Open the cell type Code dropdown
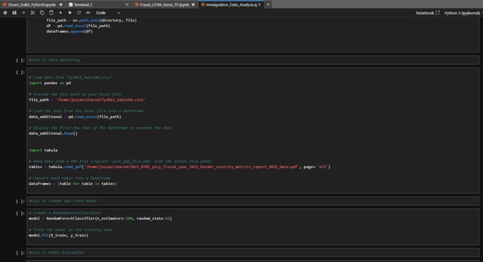Screen dimensions: 483x262 pos(108,13)
